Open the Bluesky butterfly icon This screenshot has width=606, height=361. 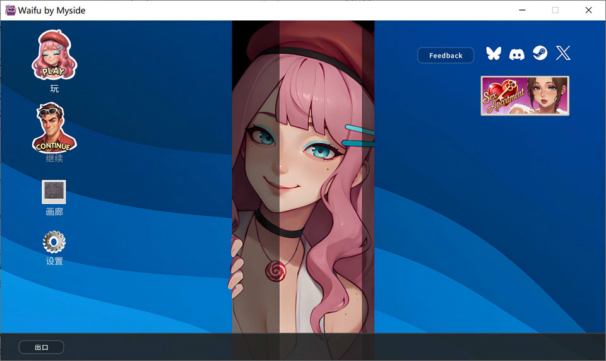[493, 54]
